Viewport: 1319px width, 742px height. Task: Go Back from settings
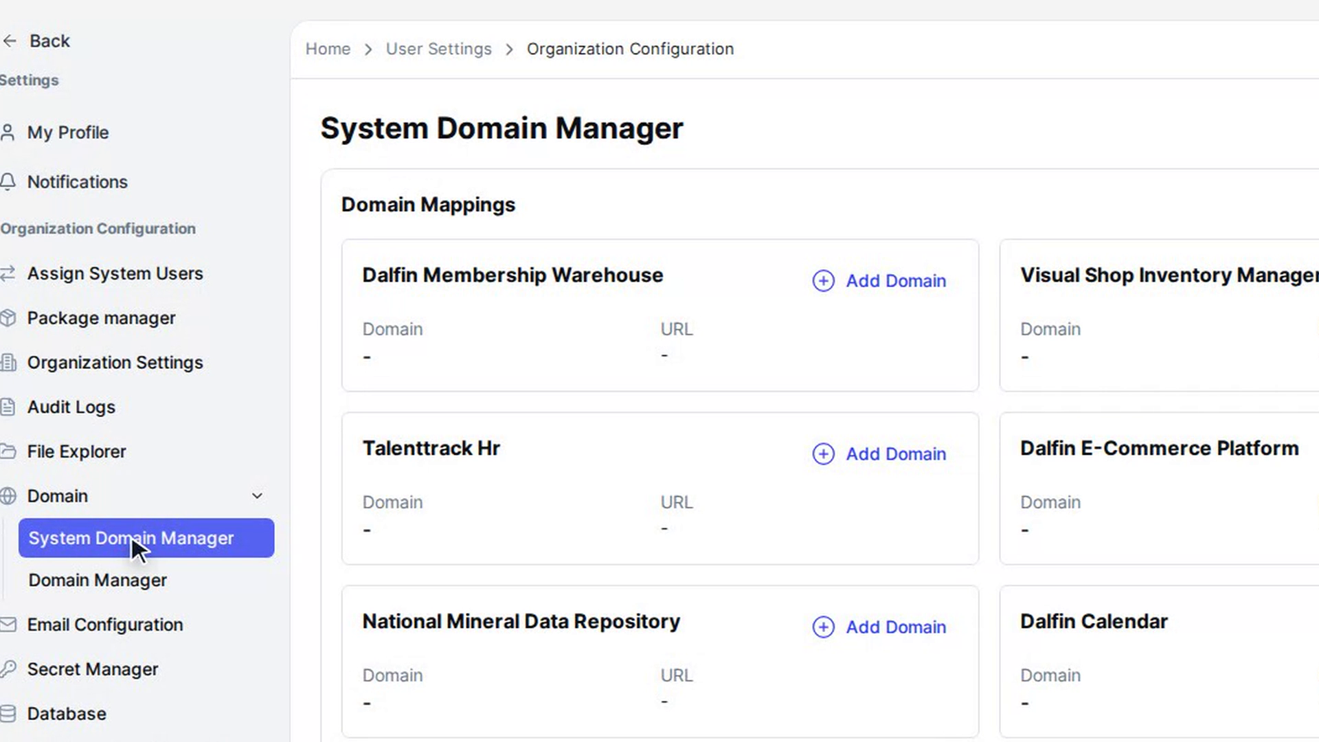[49, 41]
